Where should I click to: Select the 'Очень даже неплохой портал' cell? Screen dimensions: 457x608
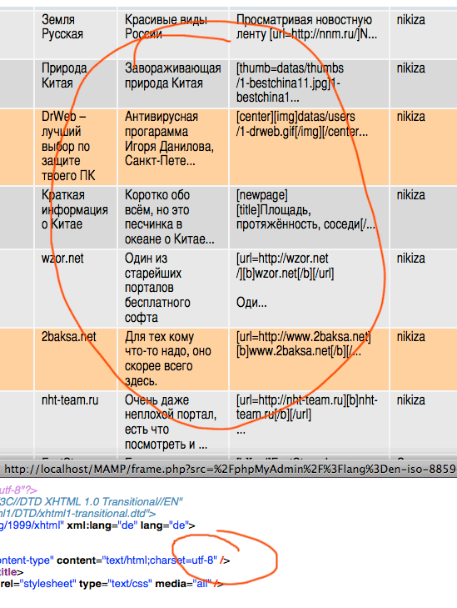click(173, 422)
